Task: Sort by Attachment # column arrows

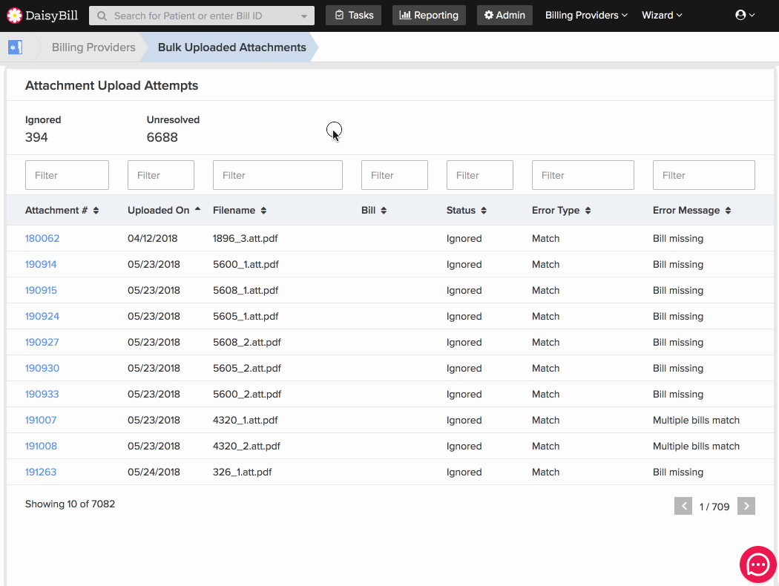Action: (96, 211)
